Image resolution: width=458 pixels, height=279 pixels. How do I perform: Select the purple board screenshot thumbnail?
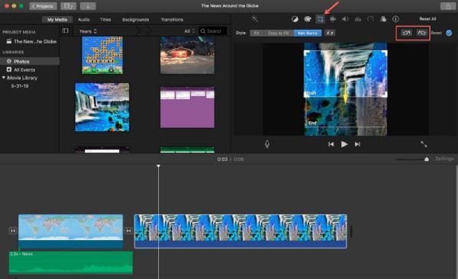pos(187,107)
